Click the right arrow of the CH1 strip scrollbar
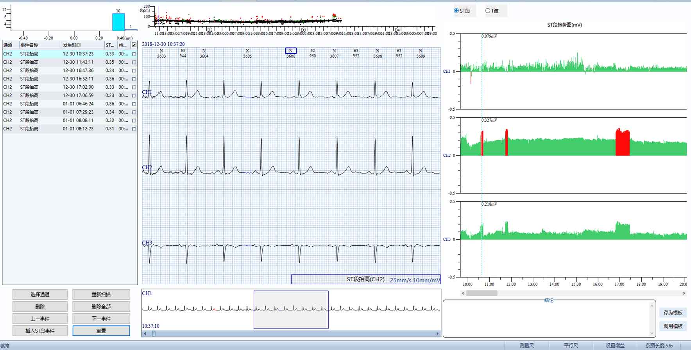 (x=437, y=334)
